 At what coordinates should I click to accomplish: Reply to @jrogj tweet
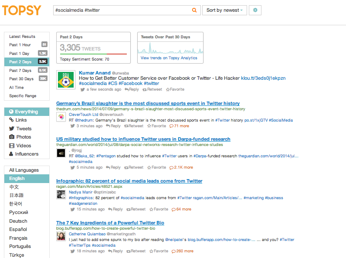pyautogui.click(x=113, y=167)
